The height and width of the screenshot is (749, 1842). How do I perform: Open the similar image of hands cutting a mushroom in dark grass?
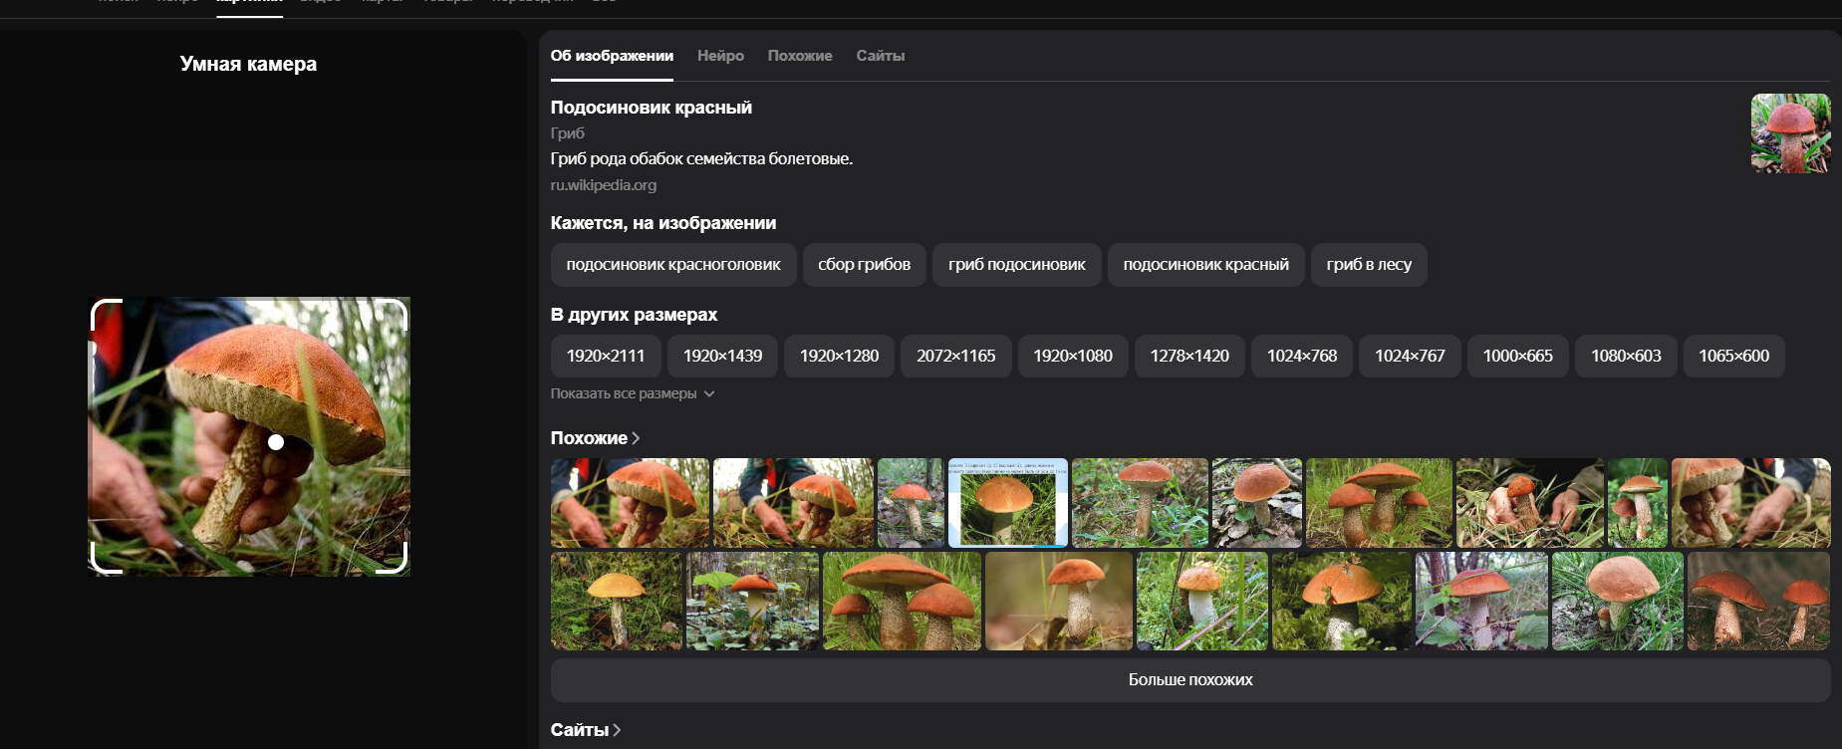(x=1530, y=503)
